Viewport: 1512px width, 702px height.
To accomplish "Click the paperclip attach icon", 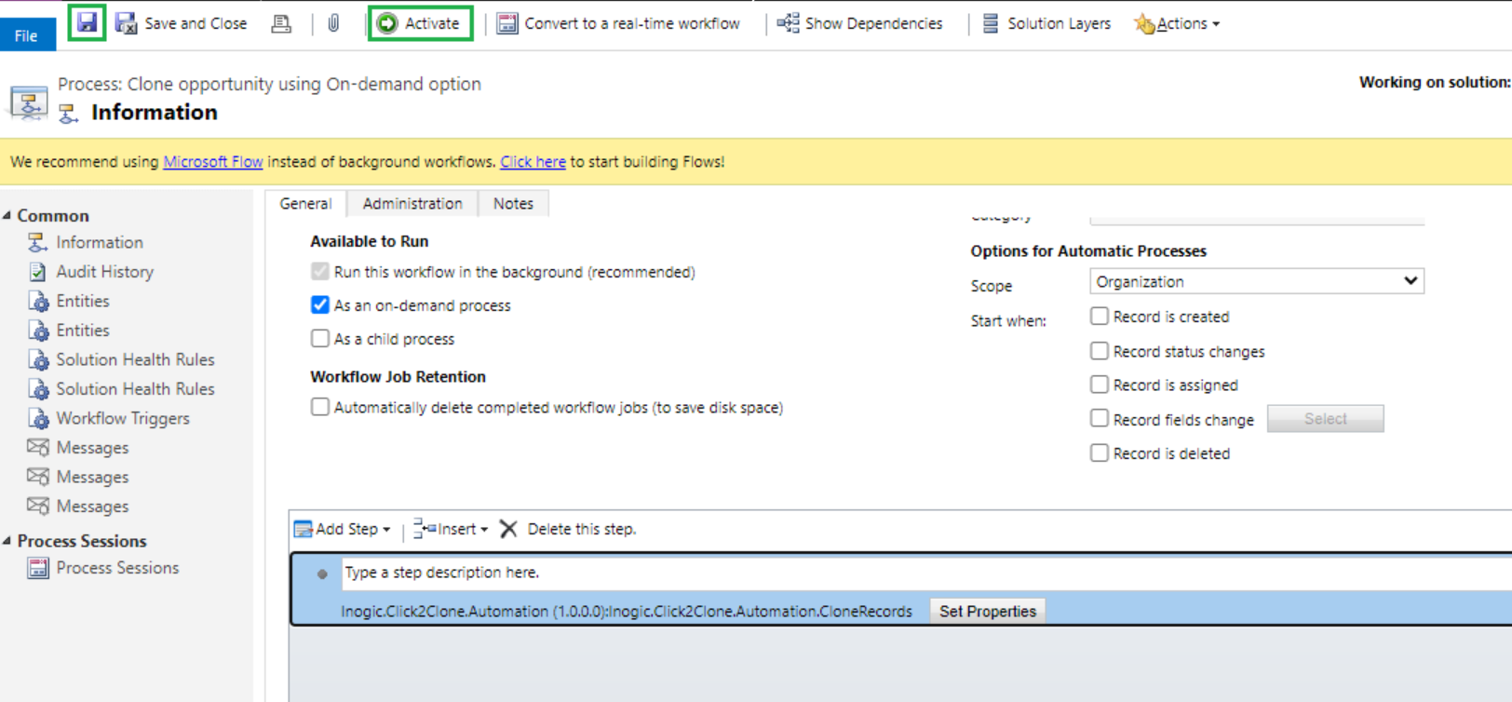I will click(333, 23).
